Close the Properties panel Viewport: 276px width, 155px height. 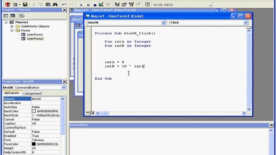click(64, 81)
